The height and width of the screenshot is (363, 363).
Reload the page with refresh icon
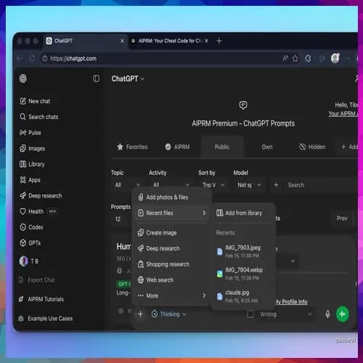(32, 59)
